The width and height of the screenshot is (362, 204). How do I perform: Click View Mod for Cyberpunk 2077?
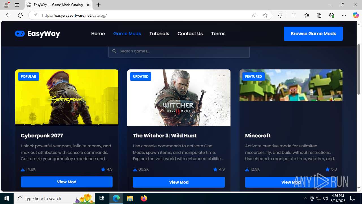click(x=67, y=182)
